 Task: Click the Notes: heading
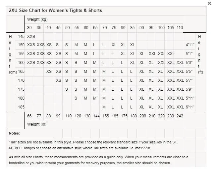tap(15, 133)
